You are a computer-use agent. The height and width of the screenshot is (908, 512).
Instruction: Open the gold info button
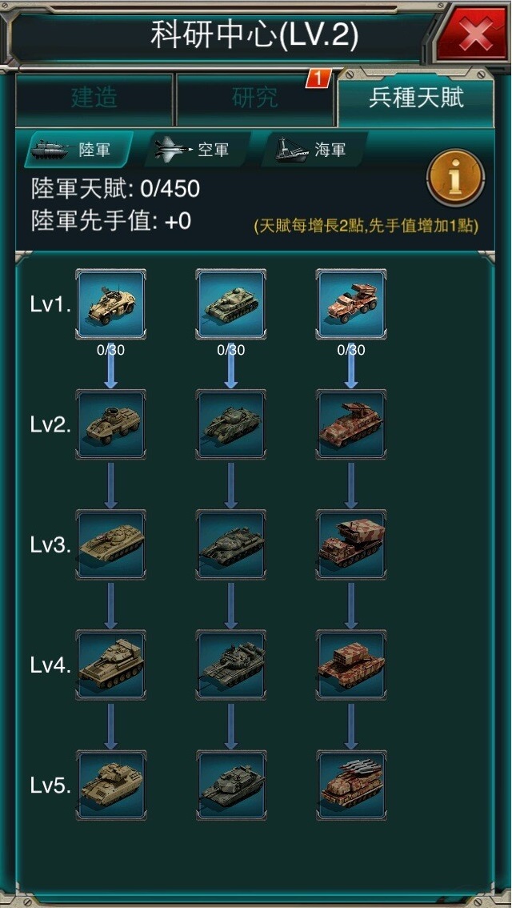pyautogui.click(x=455, y=179)
